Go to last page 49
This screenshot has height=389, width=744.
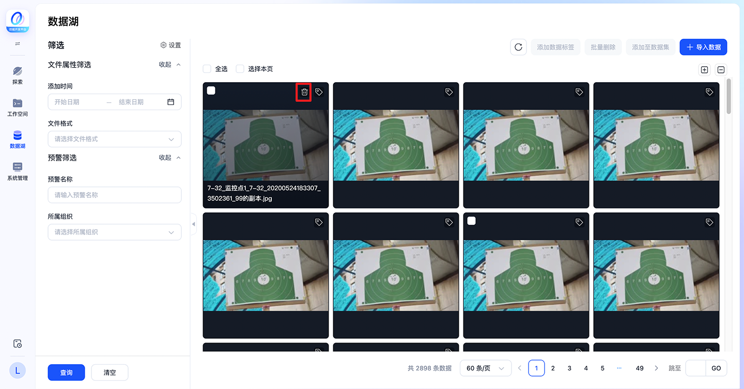[640, 368]
